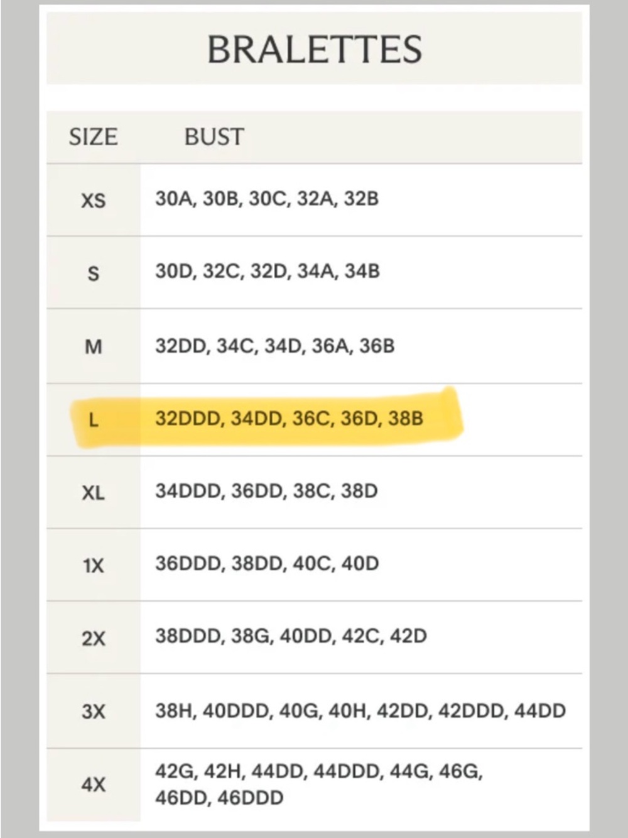Select the 2X size row label
Viewport: 628px width, 838px height.
tap(93, 639)
